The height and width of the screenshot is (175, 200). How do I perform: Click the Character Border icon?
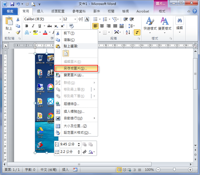(x=87, y=19)
